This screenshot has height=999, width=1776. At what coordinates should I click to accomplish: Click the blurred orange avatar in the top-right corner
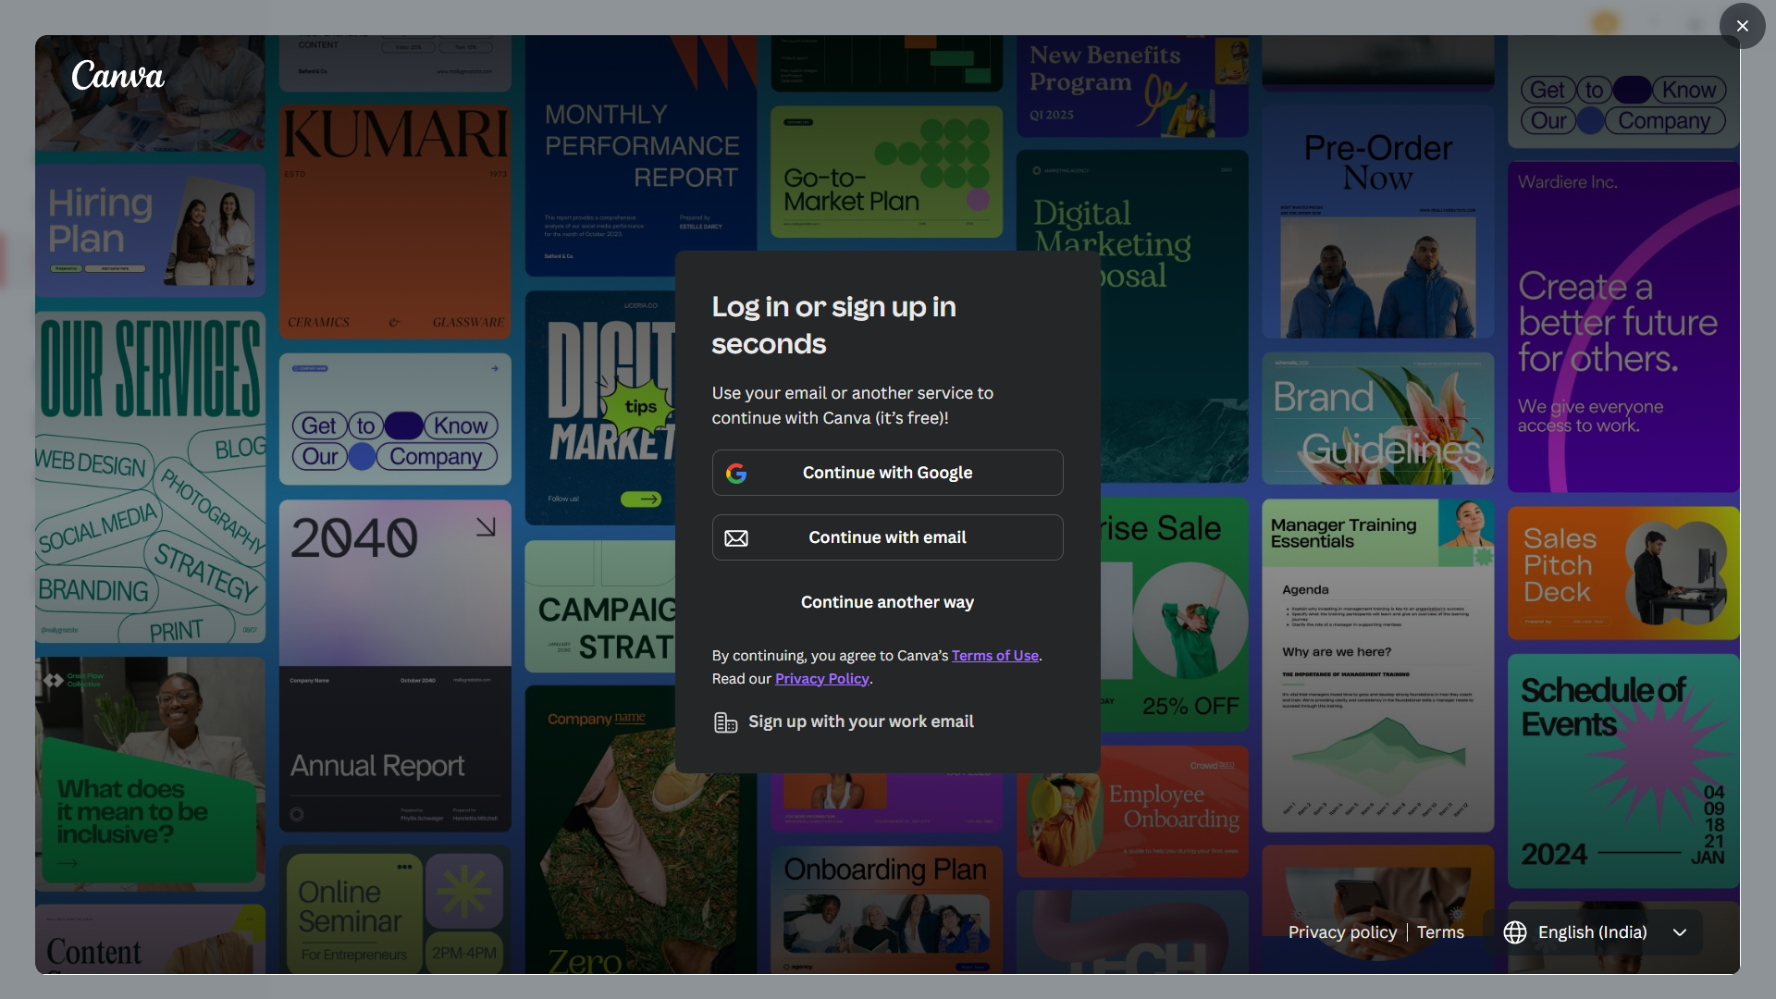click(x=1605, y=21)
